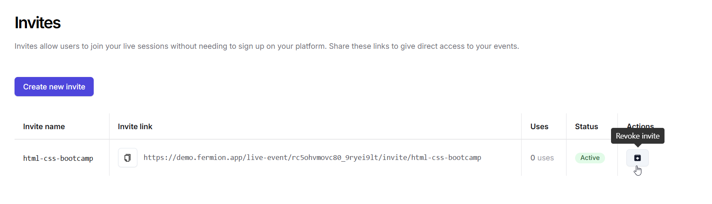Image resolution: width=712 pixels, height=204 pixels.
Task: Click Create new invite button
Action: pyautogui.click(x=54, y=87)
